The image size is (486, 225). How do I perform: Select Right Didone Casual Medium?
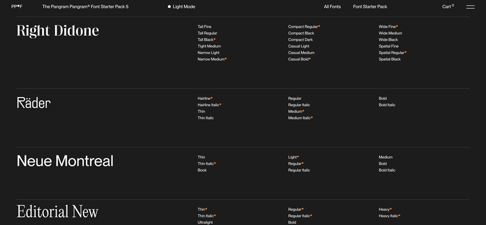pyautogui.click(x=301, y=53)
